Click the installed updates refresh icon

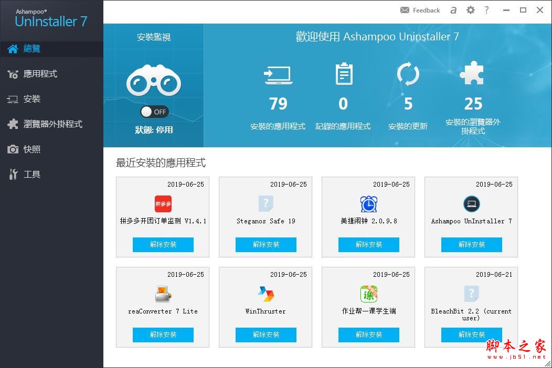(408, 74)
